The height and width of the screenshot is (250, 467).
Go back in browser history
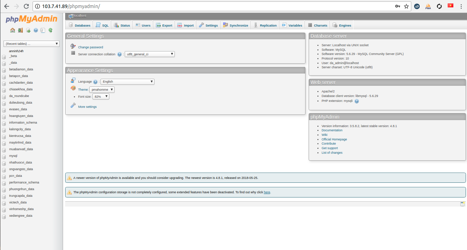click(x=7, y=6)
